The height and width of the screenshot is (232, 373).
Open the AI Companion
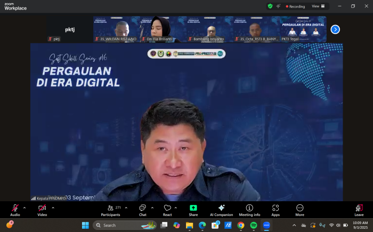[x=221, y=209]
